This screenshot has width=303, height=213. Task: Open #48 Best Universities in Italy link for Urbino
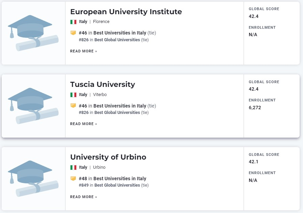[112, 179]
